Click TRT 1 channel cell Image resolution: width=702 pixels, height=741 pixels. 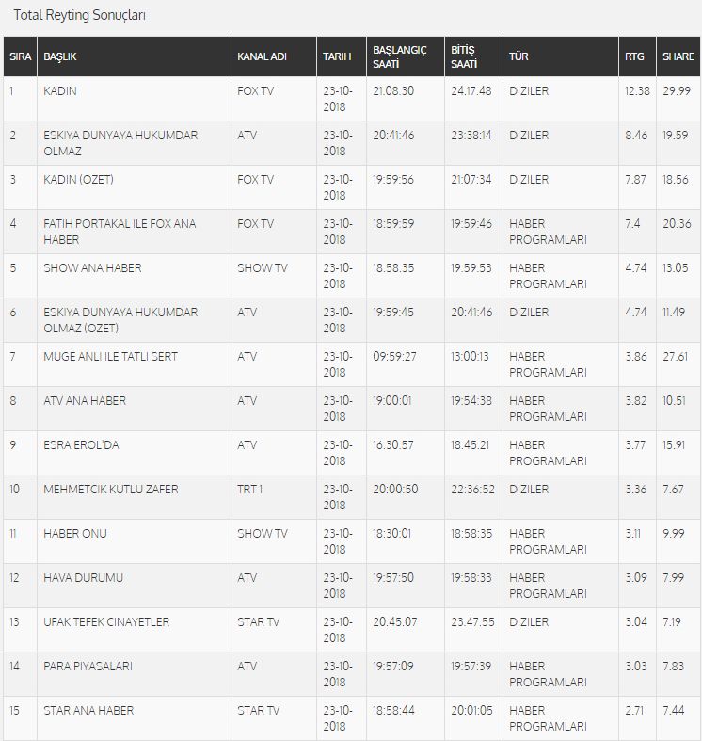click(x=249, y=489)
